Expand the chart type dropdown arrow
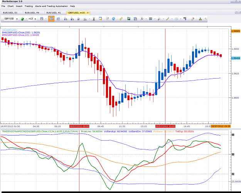This screenshot has height=193, width=241. click(x=46, y=19)
